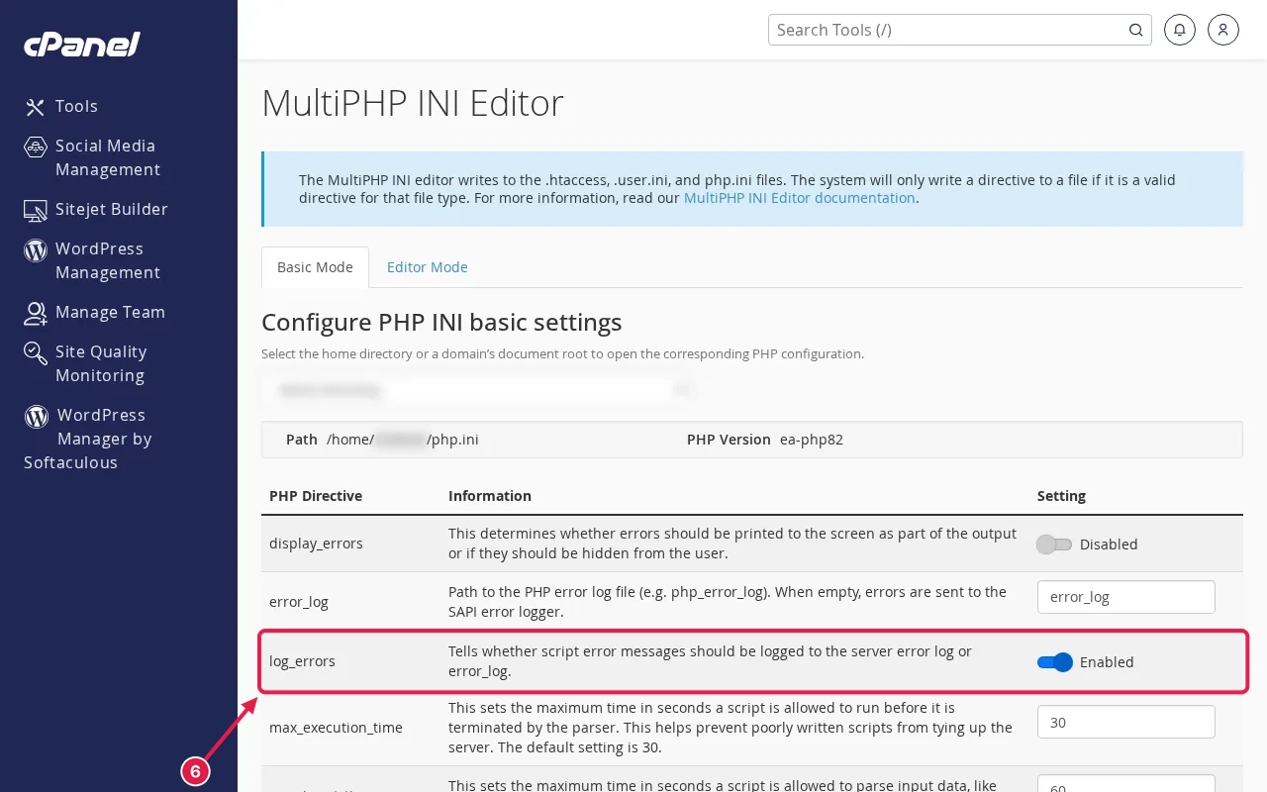Click Configure PHP INI basic settings heading
1267x792 pixels.
(x=441, y=322)
